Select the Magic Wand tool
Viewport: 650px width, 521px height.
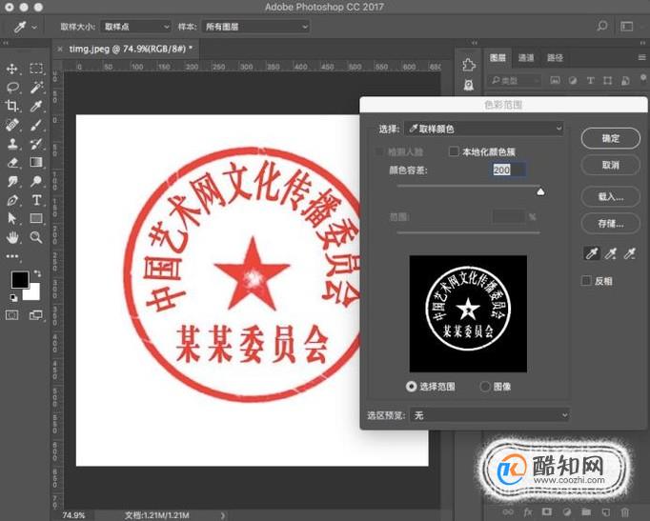[36, 88]
